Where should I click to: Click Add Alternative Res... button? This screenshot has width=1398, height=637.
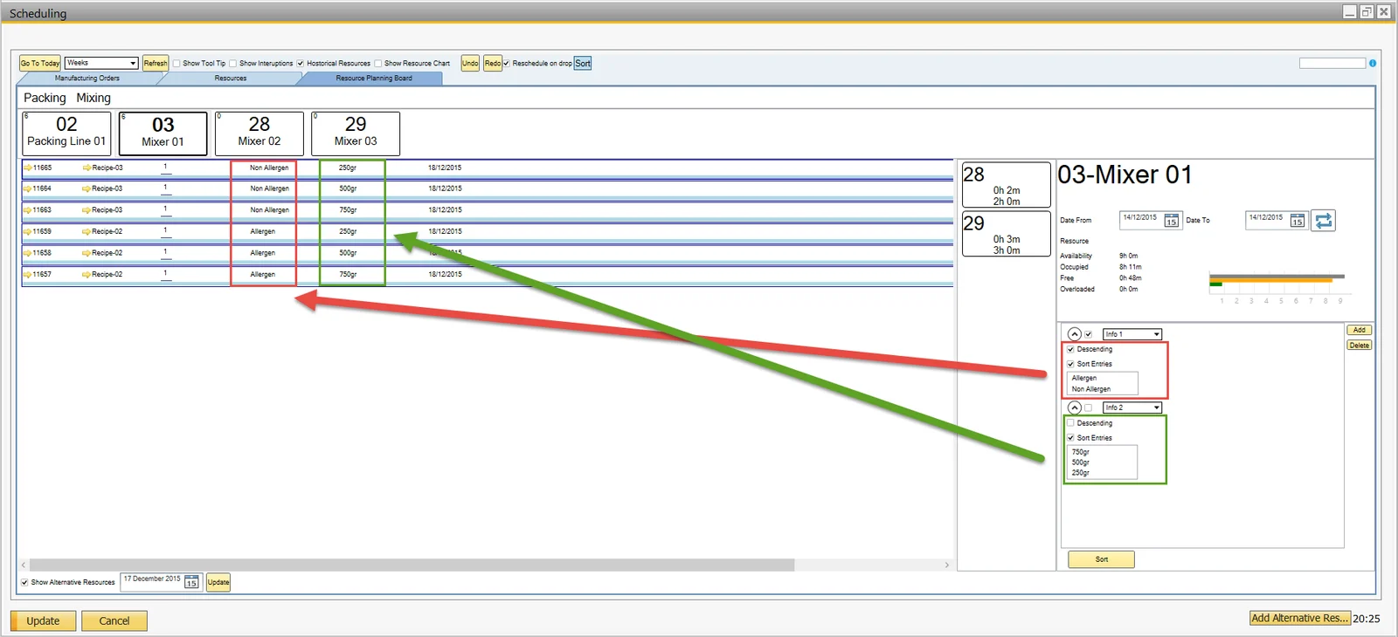1300,618
